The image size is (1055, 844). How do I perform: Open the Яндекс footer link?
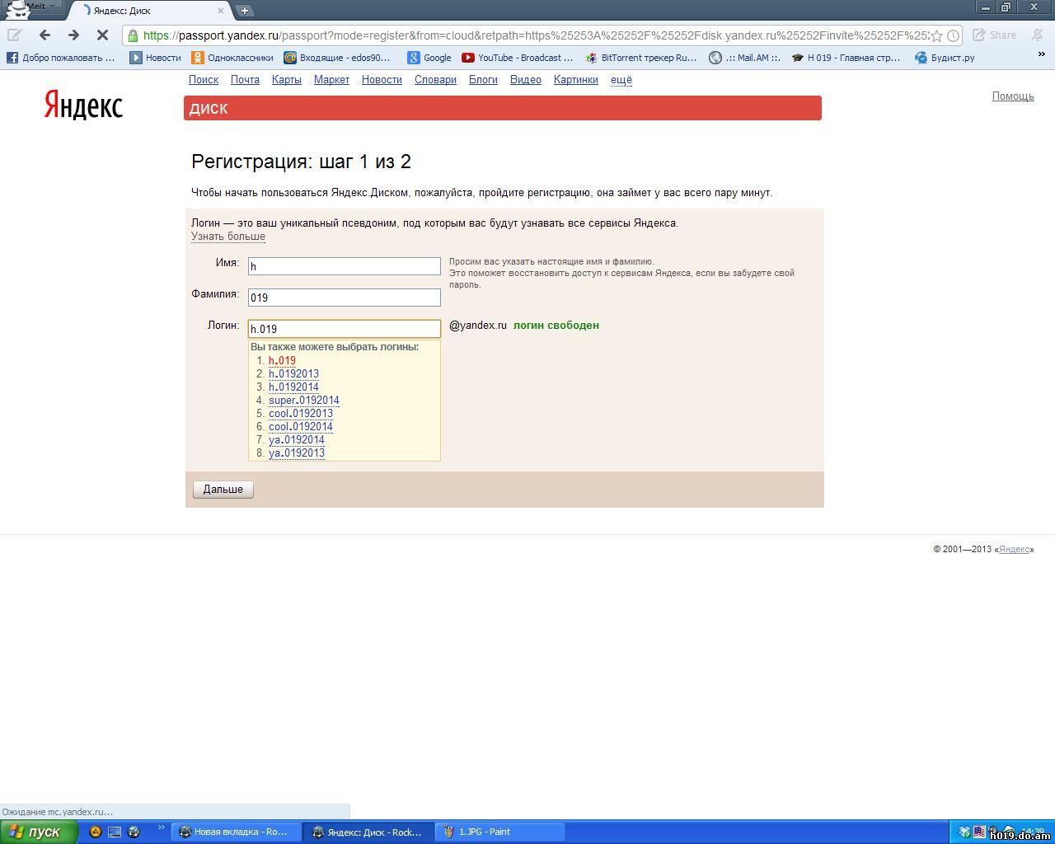(1014, 549)
